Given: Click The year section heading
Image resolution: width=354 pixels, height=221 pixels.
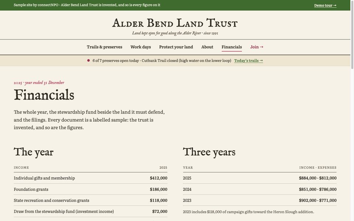Looking at the screenshot, I should coord(34,152).
